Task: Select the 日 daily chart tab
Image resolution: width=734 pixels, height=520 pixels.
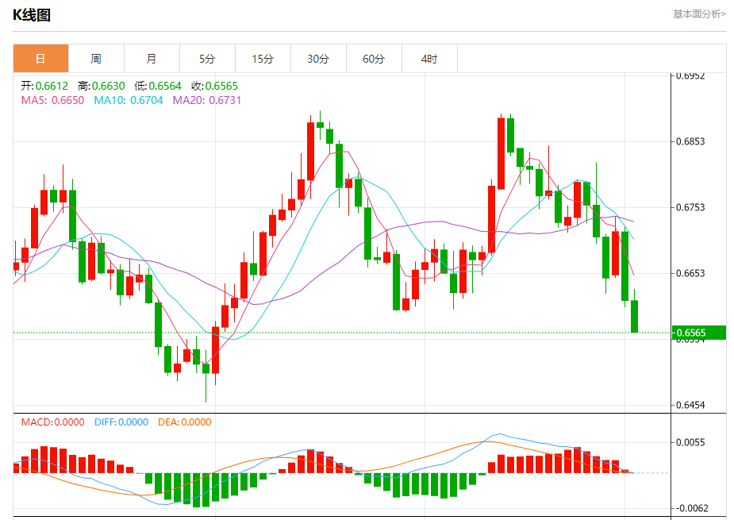Action: point(40,59)
